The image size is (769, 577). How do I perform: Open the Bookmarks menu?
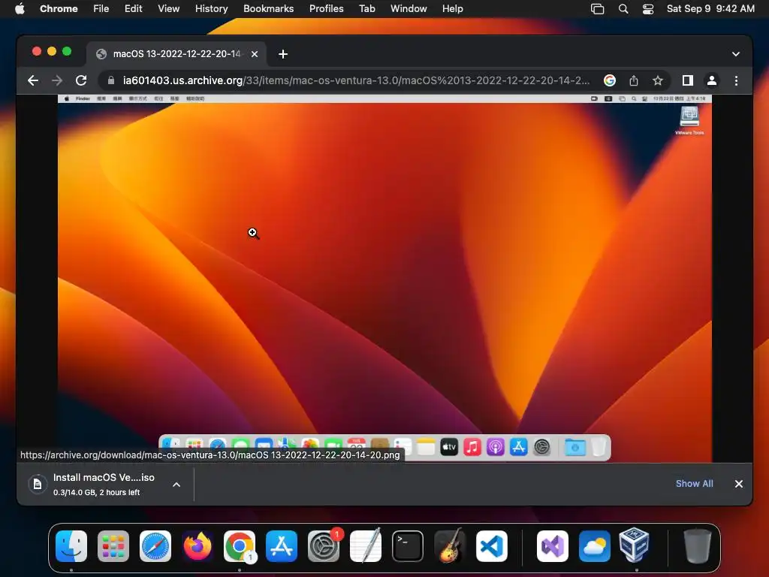coord(268,9)
